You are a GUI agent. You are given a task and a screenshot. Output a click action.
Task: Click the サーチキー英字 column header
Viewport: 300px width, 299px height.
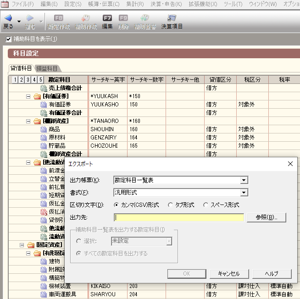pos(108,80)
